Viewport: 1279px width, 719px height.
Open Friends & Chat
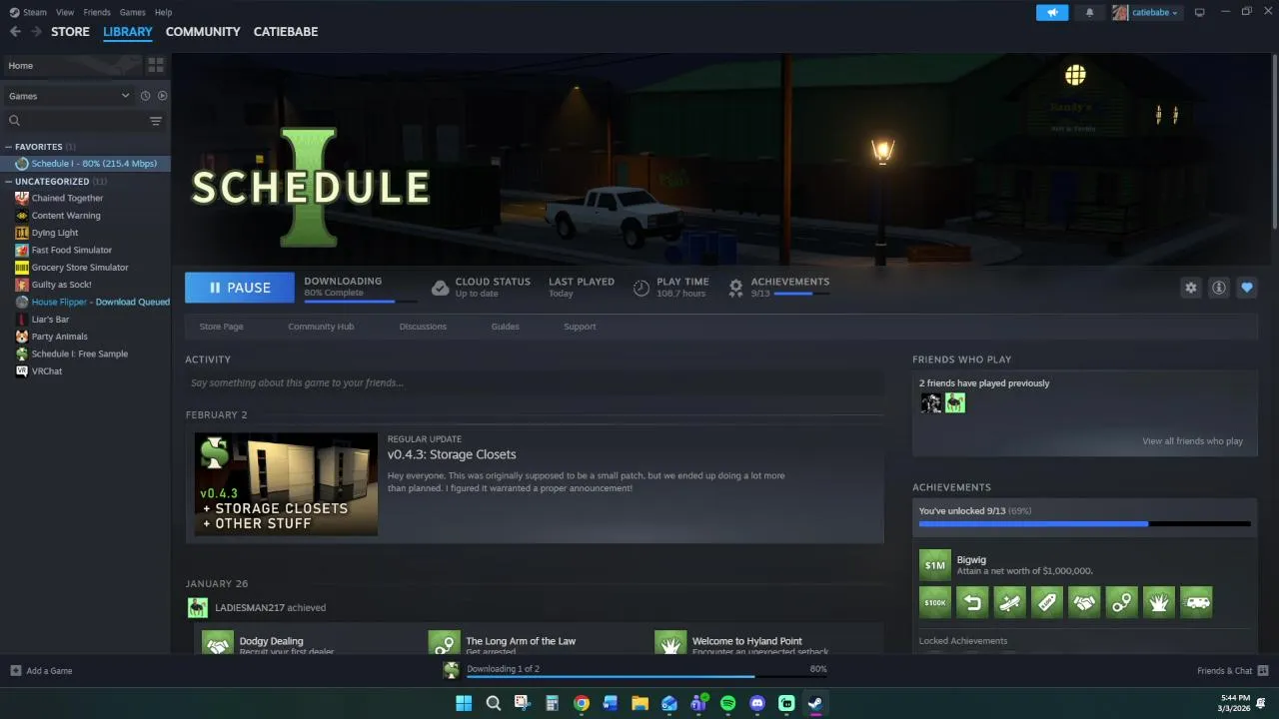tap(1232, 671)
